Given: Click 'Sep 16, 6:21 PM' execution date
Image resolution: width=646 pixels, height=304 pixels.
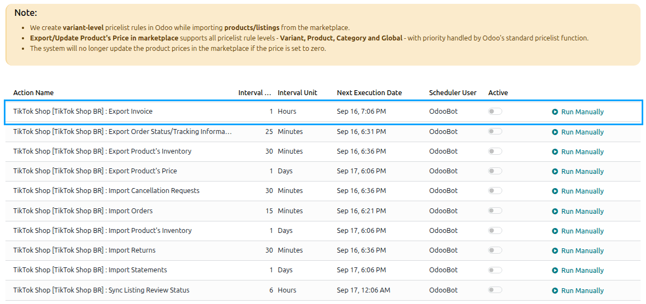Looking at the screenshot, I should pos(361,211).
